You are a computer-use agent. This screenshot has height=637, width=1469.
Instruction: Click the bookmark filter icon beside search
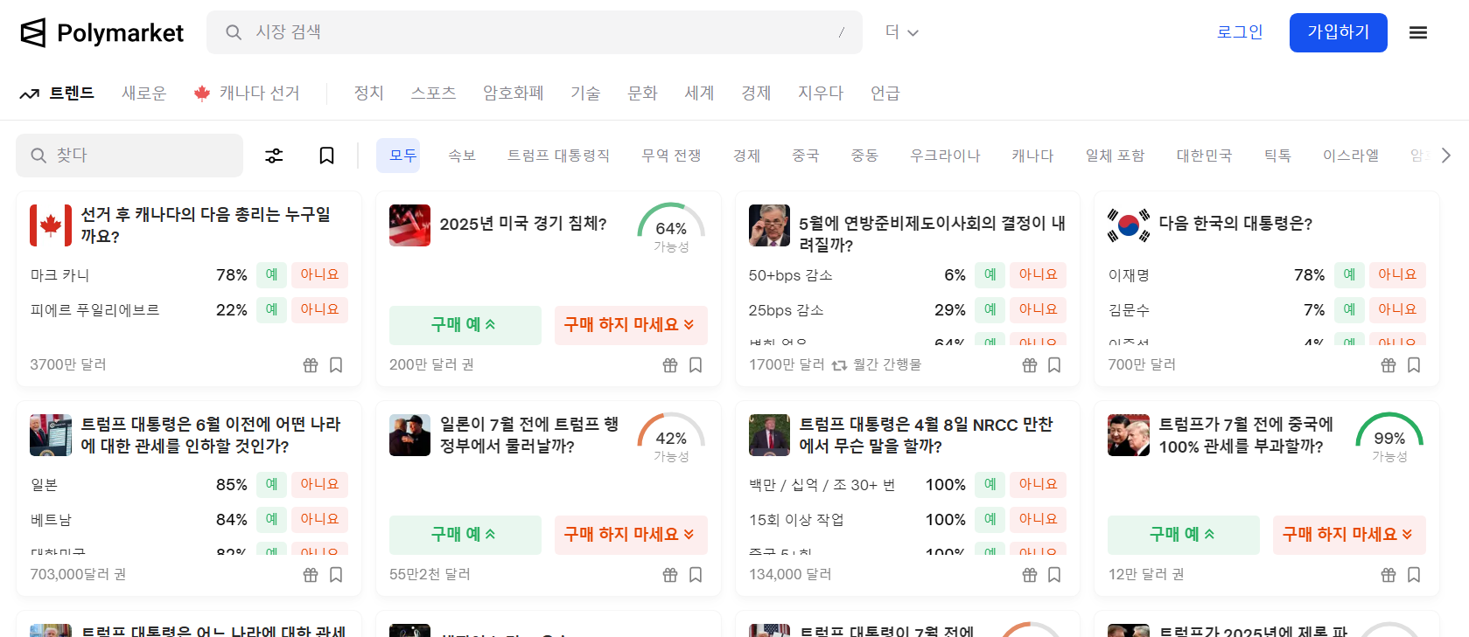click(x=326, y=156)
